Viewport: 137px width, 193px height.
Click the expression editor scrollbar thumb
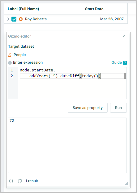125,76
